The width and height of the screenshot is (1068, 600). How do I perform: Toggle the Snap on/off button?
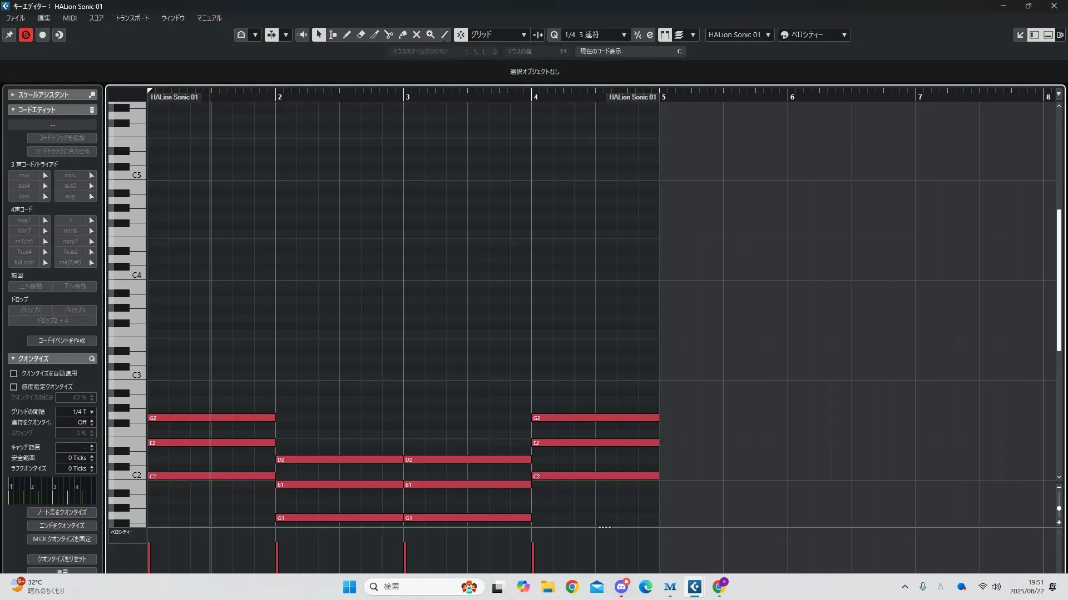click(461, 34)
